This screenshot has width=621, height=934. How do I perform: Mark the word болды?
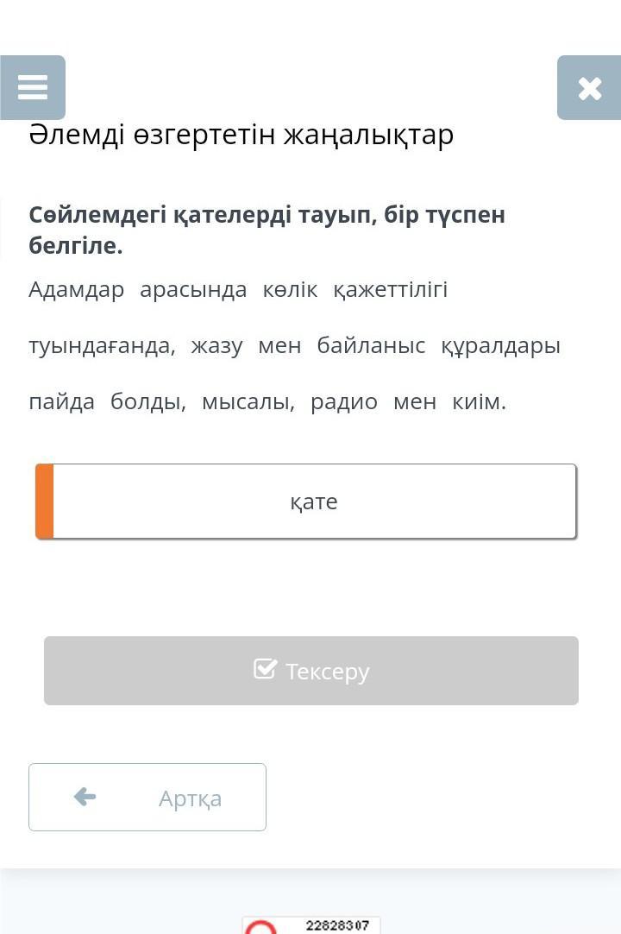click(x=147, y=402)
